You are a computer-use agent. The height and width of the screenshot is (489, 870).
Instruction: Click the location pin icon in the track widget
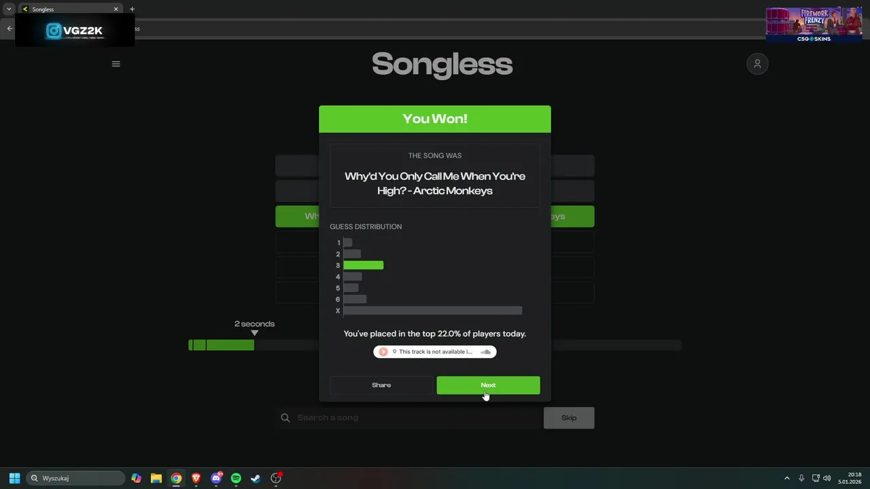tap(394, 352)
